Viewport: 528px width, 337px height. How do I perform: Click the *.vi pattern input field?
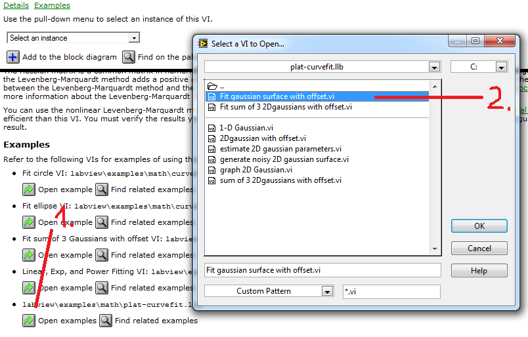(391, 292)
